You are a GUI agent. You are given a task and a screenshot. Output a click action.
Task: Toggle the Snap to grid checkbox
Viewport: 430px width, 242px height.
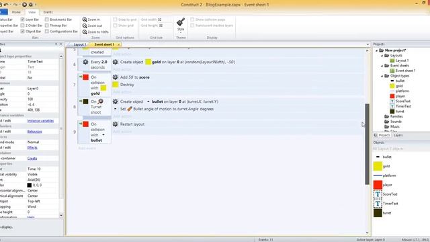click(115, 19)
